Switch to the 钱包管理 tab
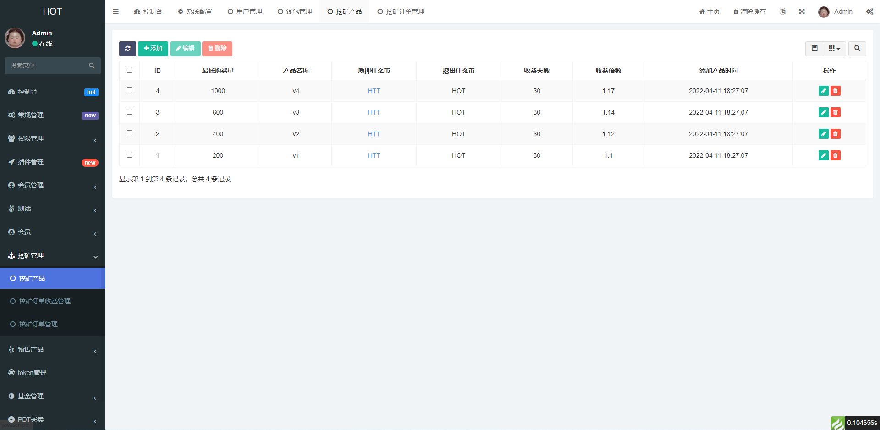The image size is (880, 430). tap(295, 11)
